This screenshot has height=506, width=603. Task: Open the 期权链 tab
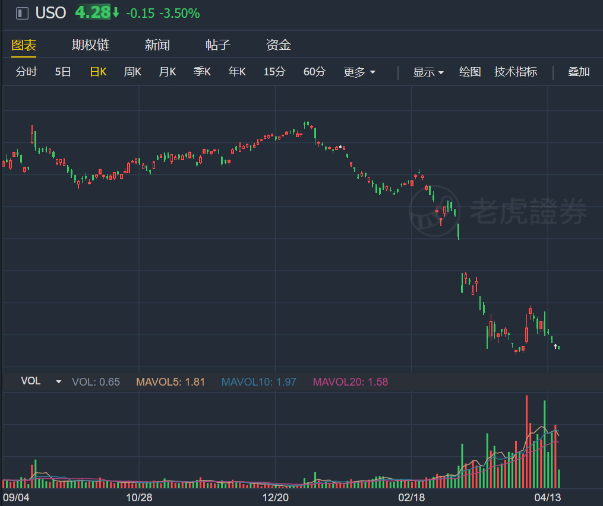pyautogui.click(x=91, y=45)
